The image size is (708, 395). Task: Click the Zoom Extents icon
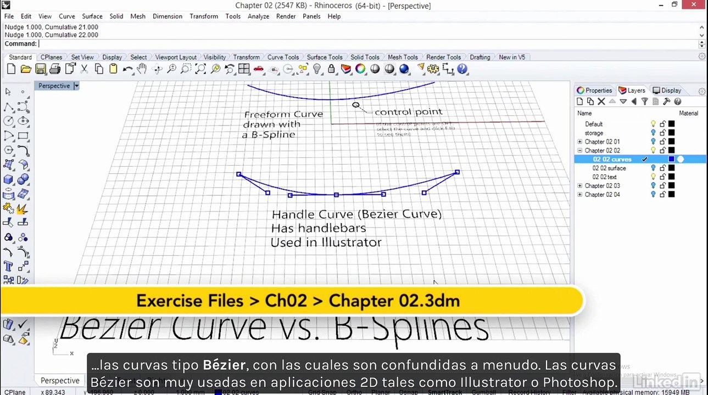tap(200, 69)
